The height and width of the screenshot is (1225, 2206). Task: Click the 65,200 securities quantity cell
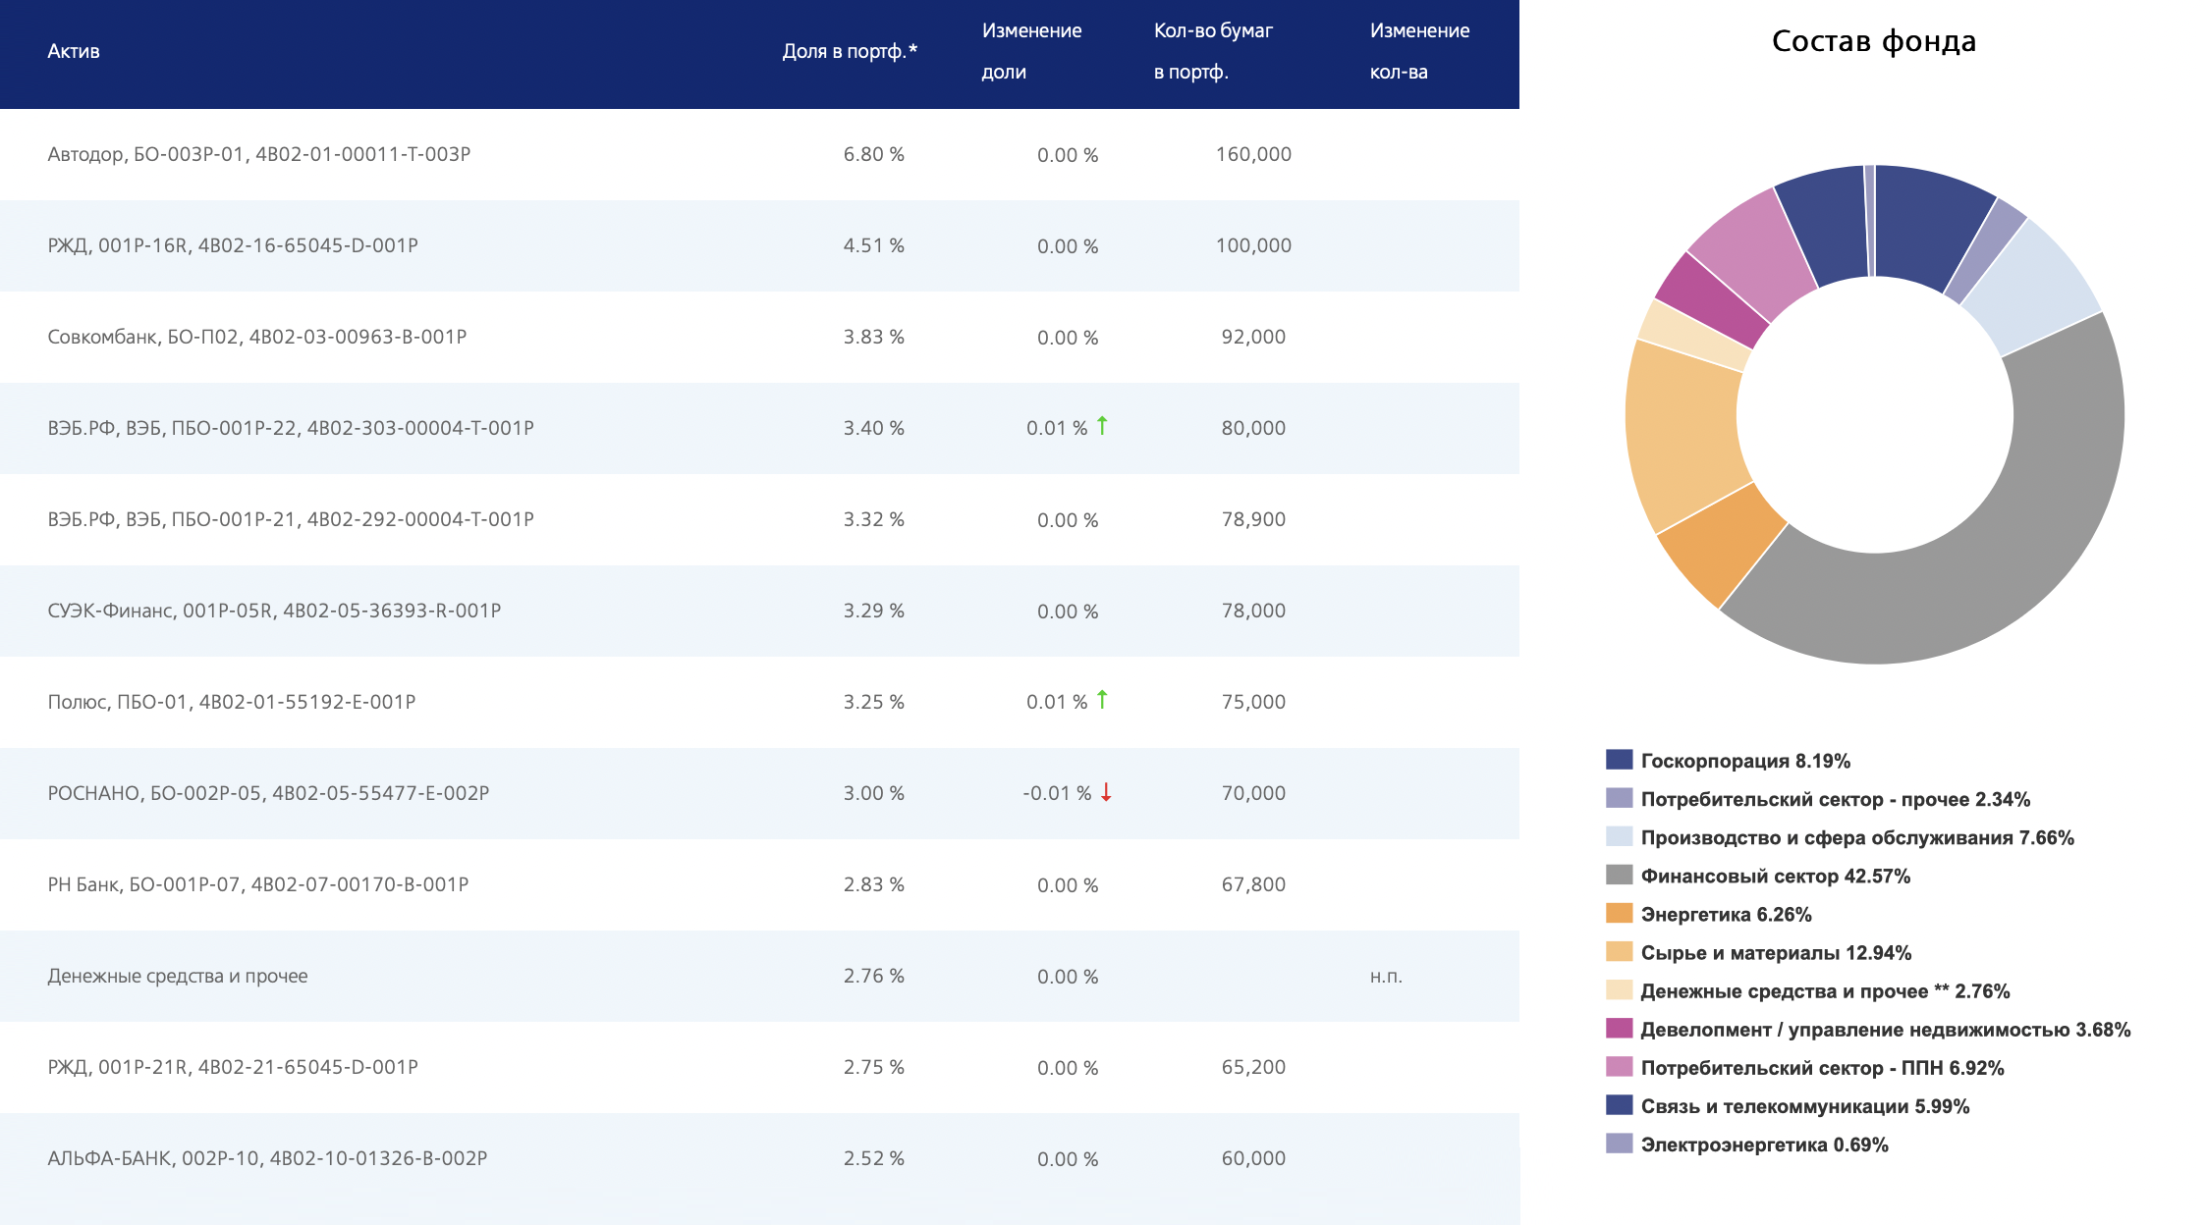click(x=1253, y=1067)
